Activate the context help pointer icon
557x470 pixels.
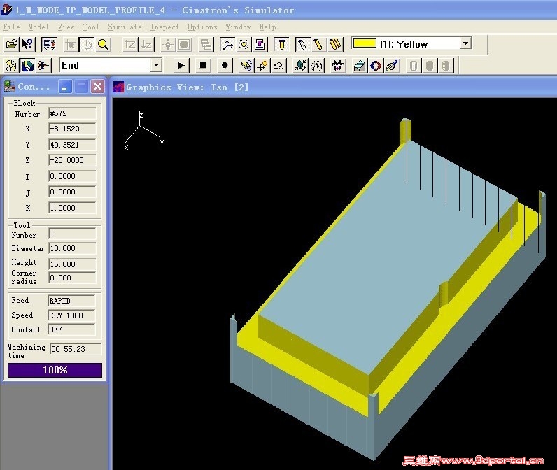27,44
